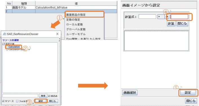
Task: Focus the resource search text field
Action: (x=20, y=96)
